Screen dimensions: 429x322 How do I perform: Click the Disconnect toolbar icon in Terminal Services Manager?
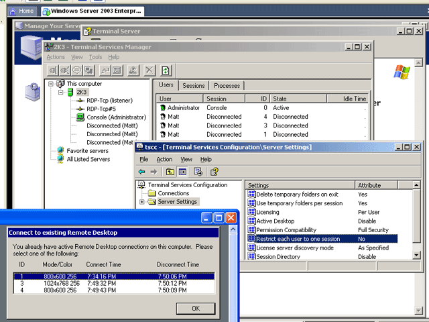pos(64,70)
